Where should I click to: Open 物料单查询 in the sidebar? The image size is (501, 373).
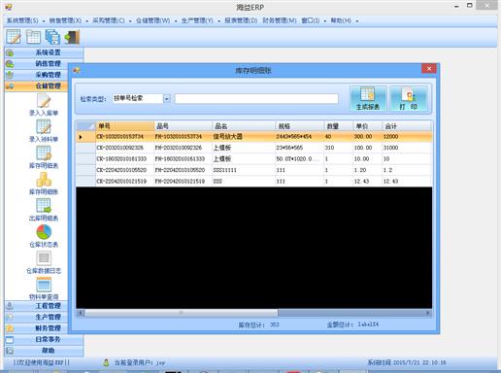click(x=44, y=288)
